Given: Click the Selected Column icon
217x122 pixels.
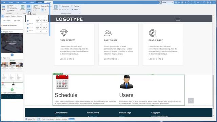Looking at the screenshot, I should tap(56, 8).
